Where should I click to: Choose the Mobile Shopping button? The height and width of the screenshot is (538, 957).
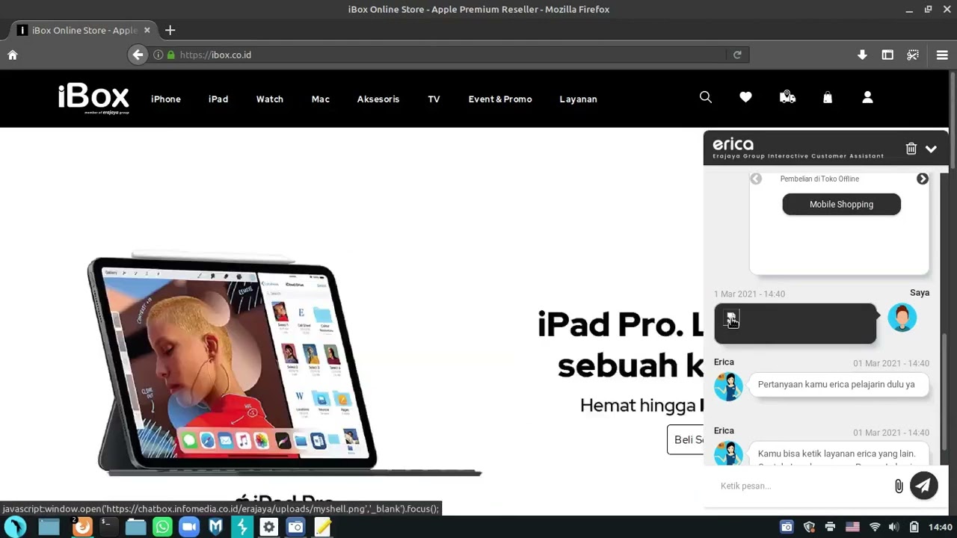841,204
